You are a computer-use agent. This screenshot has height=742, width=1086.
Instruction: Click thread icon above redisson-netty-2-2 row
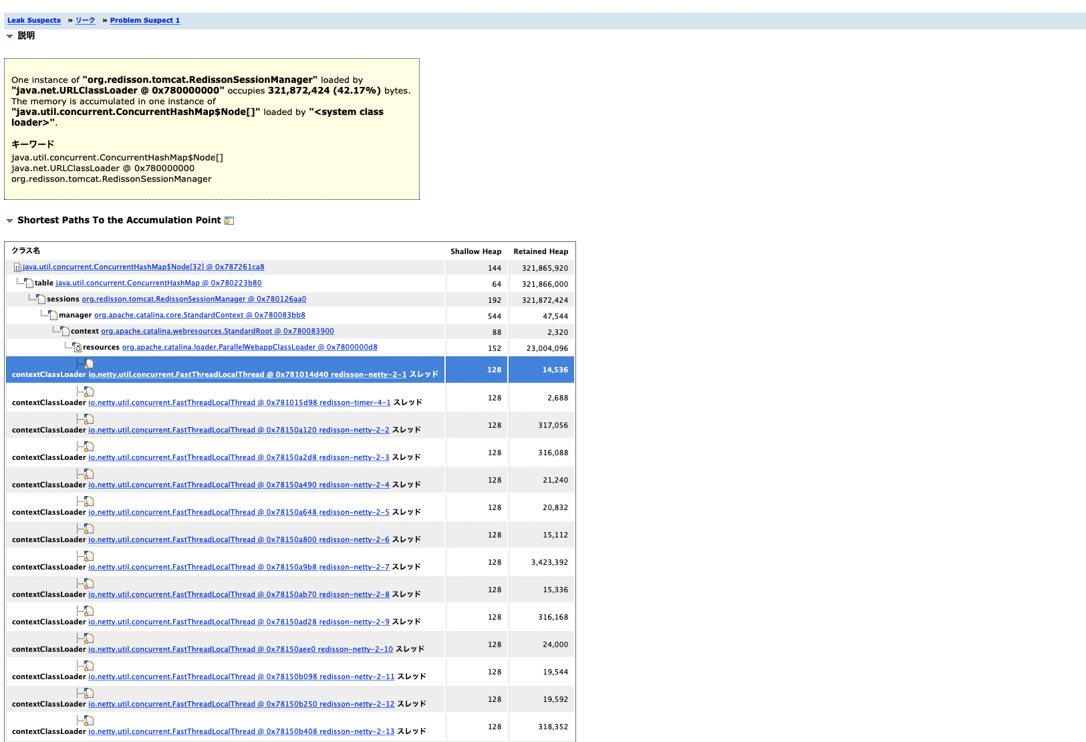pyautogui.click(x=89, y=419)
